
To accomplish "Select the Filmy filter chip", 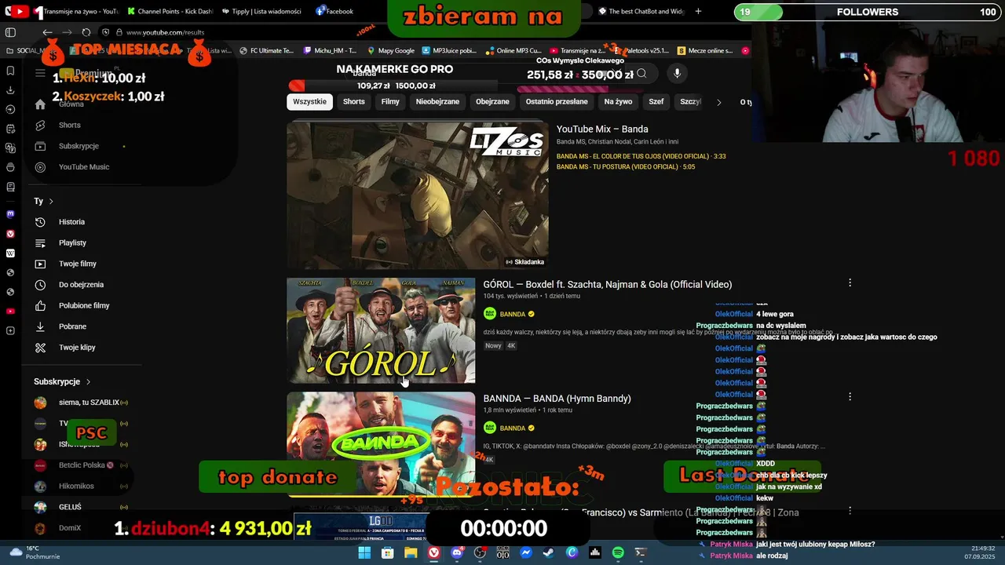I will 390,101.
